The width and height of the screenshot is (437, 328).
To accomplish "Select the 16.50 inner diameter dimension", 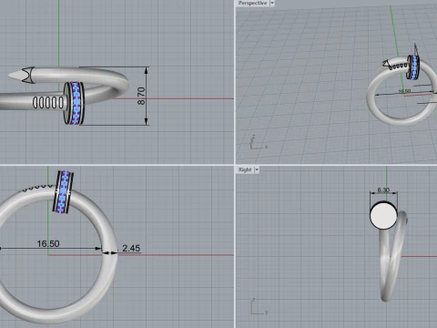I will coord(48,243).
